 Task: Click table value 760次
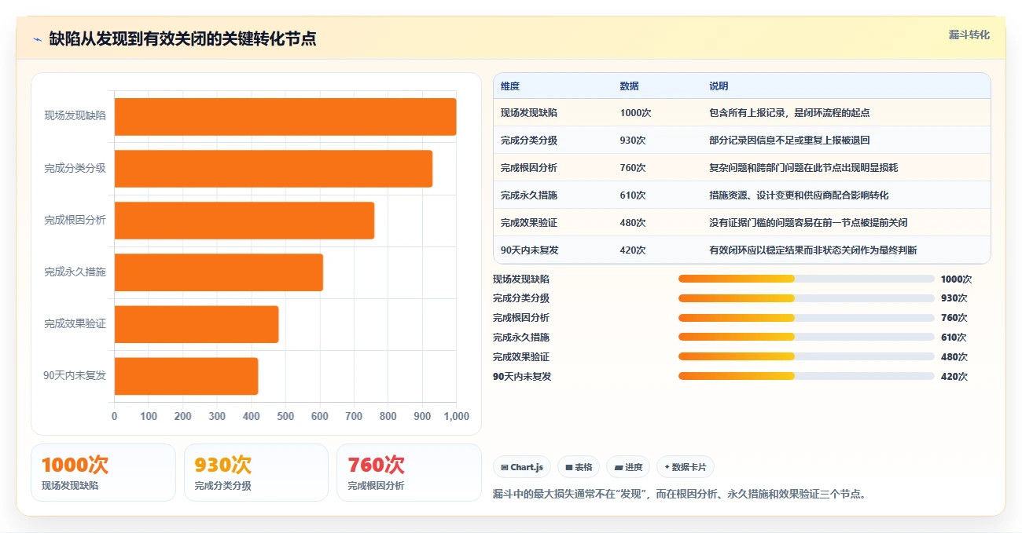click(633, 168)
